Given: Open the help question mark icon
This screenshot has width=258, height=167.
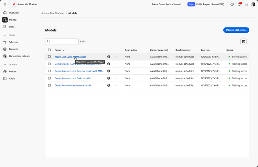Looking at the screenshot, I should (x=232, y=4).
